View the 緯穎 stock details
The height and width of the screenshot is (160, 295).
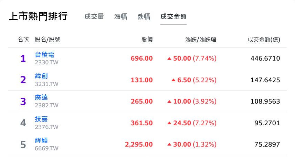pos(41,140)
